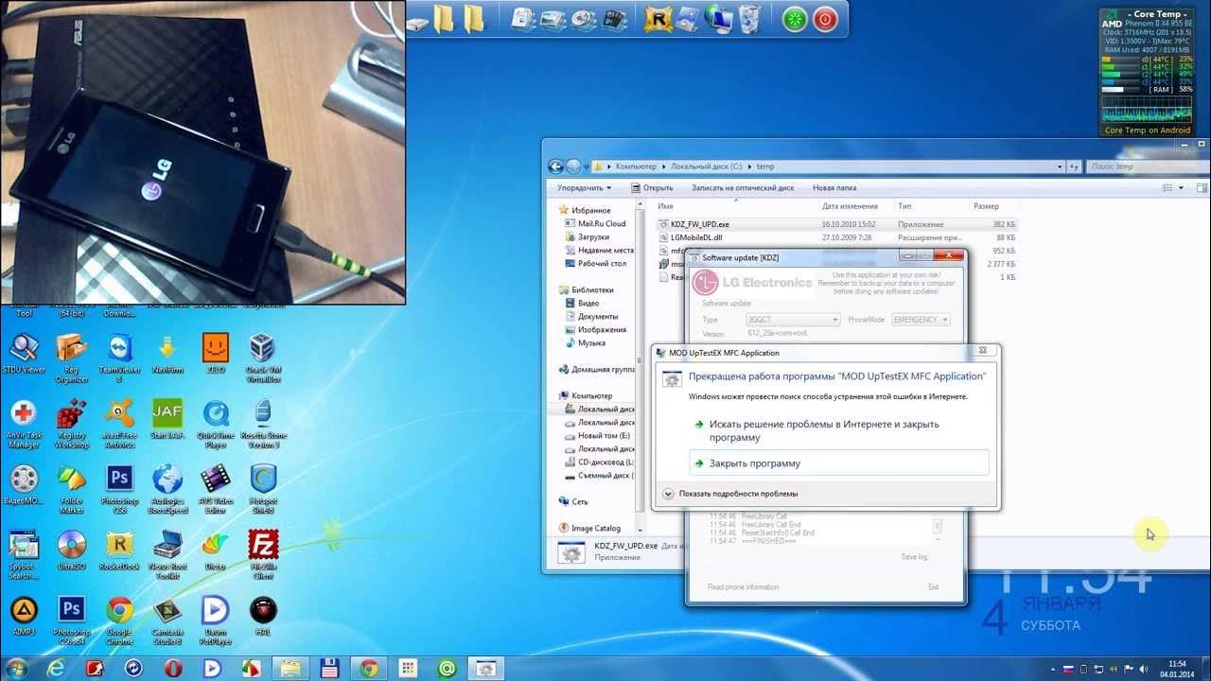Click the recycle bin in RocketDock
Viewport: 1211px width, 681px height.
[x=749, y=18]
